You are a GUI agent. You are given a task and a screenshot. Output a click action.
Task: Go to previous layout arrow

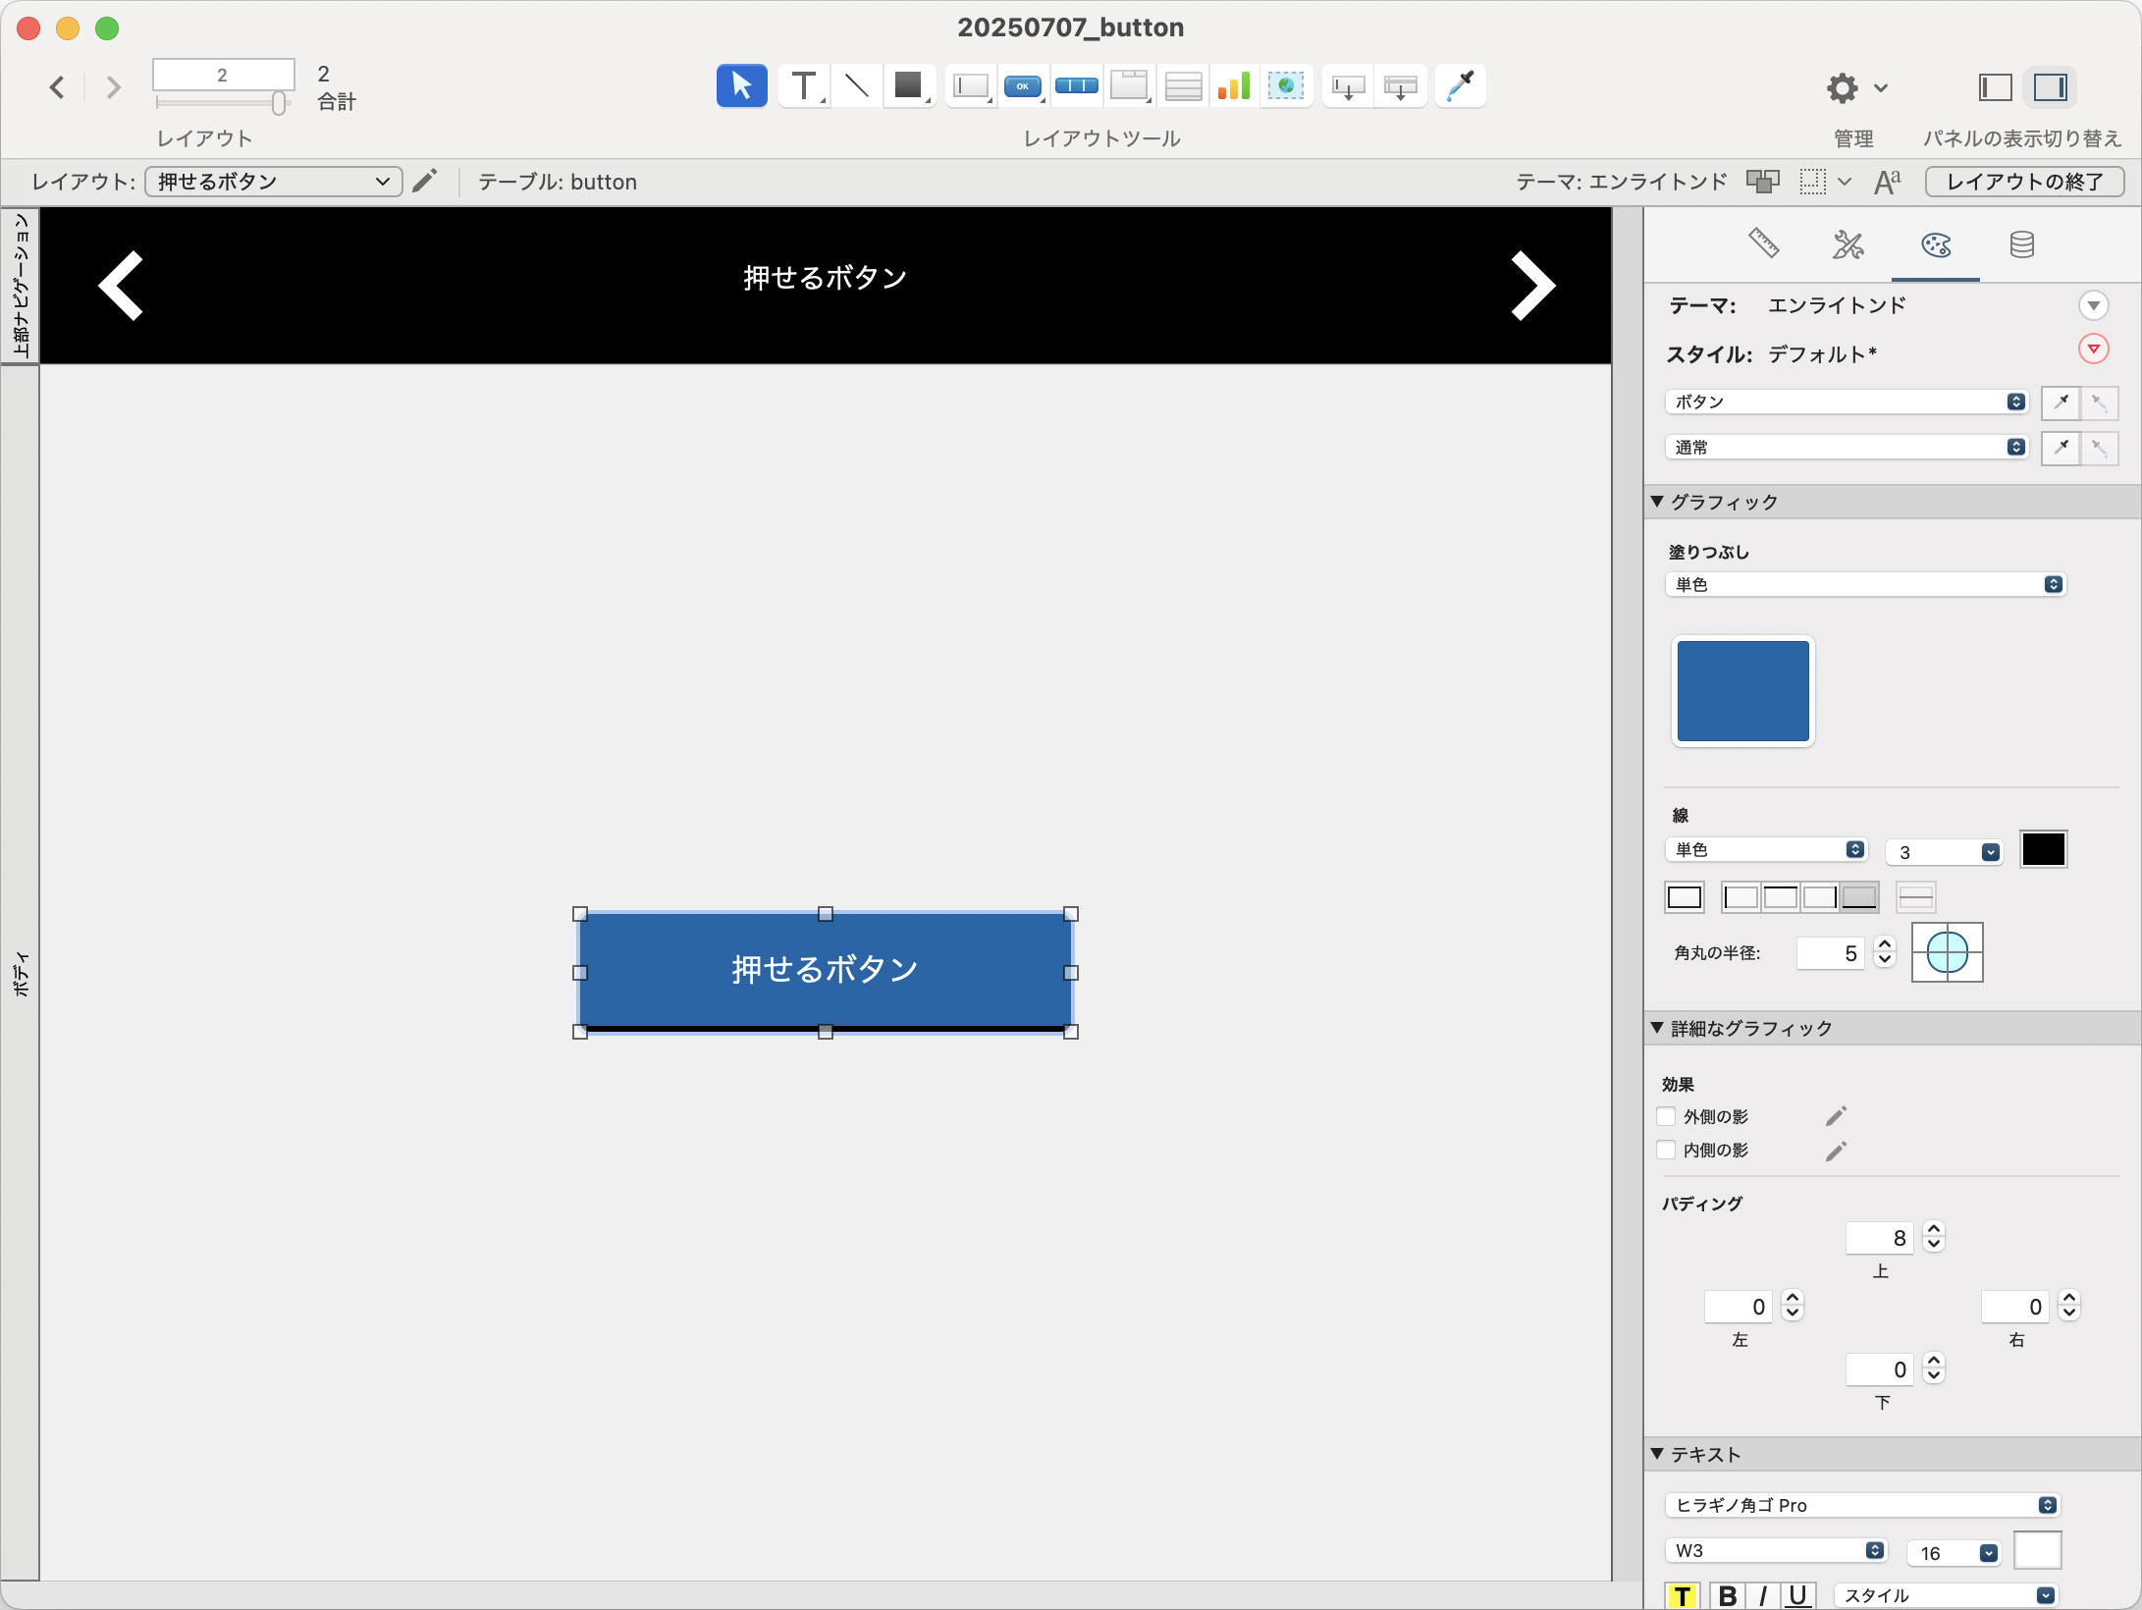coord(57,87)
